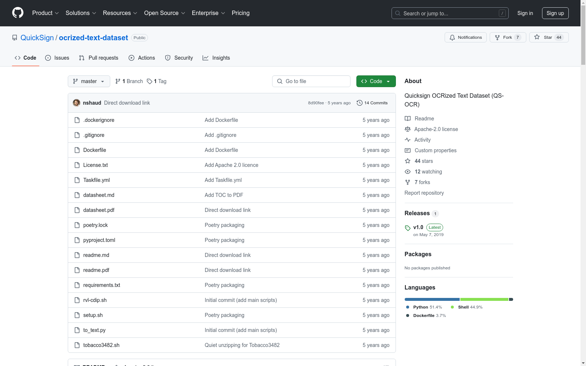Fork the repository with Fork button

(x=508, y=37)
